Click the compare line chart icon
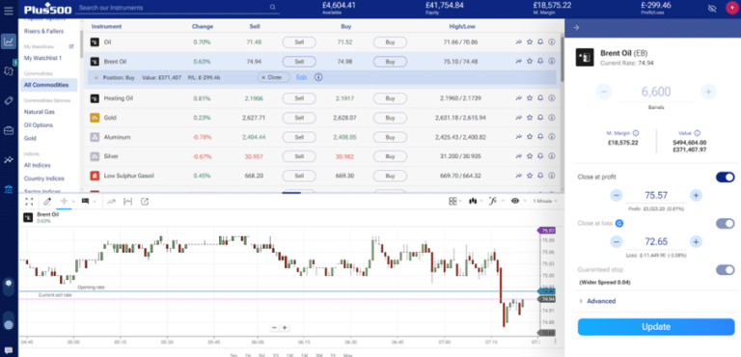The image size is (741, 357). (111, 202)
